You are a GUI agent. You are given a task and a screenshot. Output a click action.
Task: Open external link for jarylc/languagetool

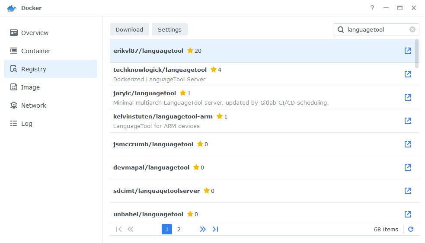[x=408, y=97]
